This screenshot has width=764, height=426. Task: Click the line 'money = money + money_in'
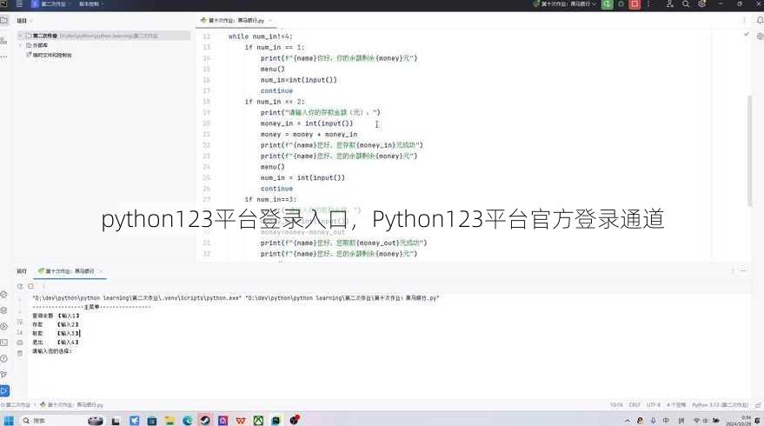click(x=309, y=134)
